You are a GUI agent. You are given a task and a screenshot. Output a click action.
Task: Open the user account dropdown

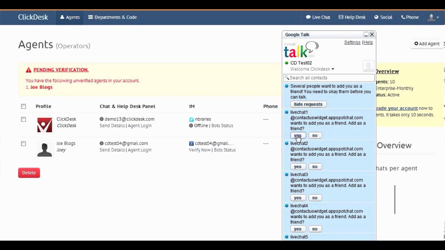(433, 17)
